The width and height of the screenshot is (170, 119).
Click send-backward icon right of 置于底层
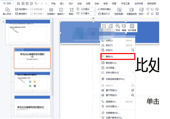[x=133, y=95]
